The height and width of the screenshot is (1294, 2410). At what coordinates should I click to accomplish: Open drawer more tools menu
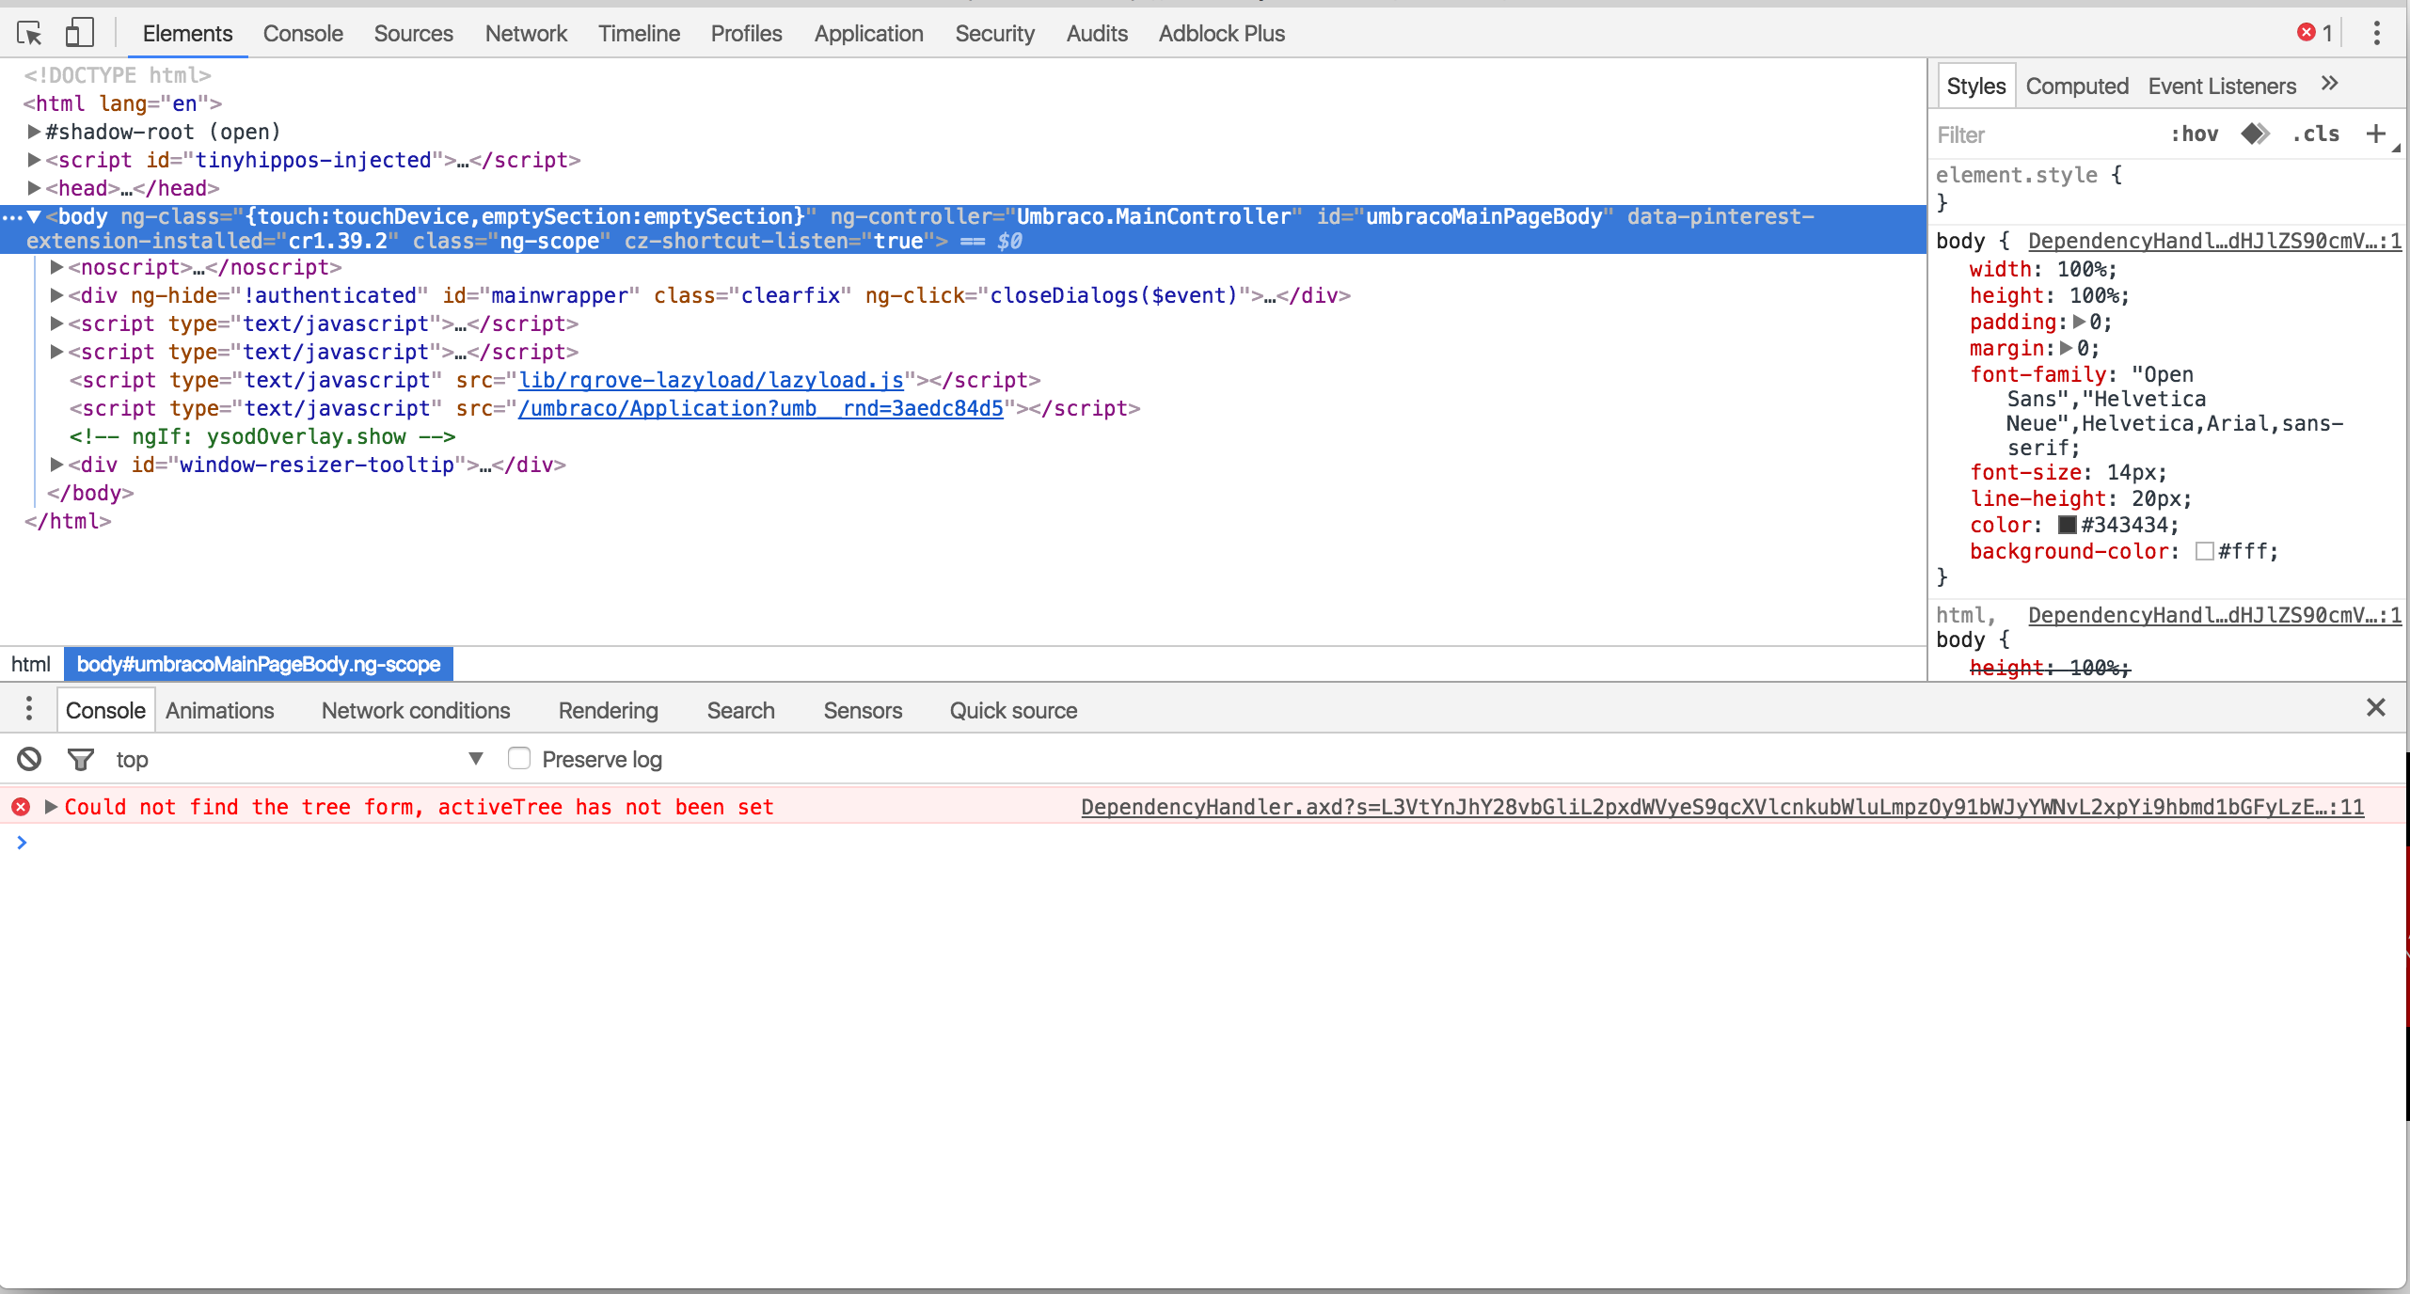coord(29,709)
